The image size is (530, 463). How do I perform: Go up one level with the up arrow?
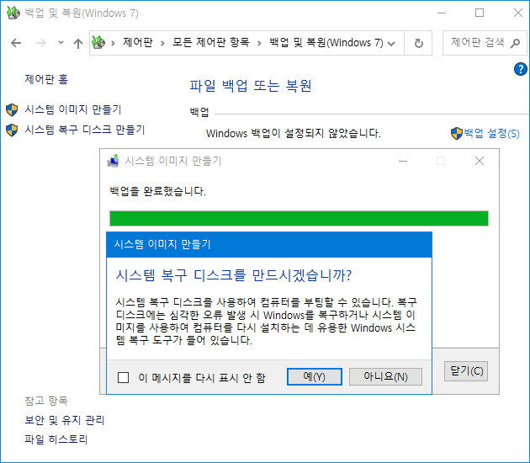pos(78,43)
